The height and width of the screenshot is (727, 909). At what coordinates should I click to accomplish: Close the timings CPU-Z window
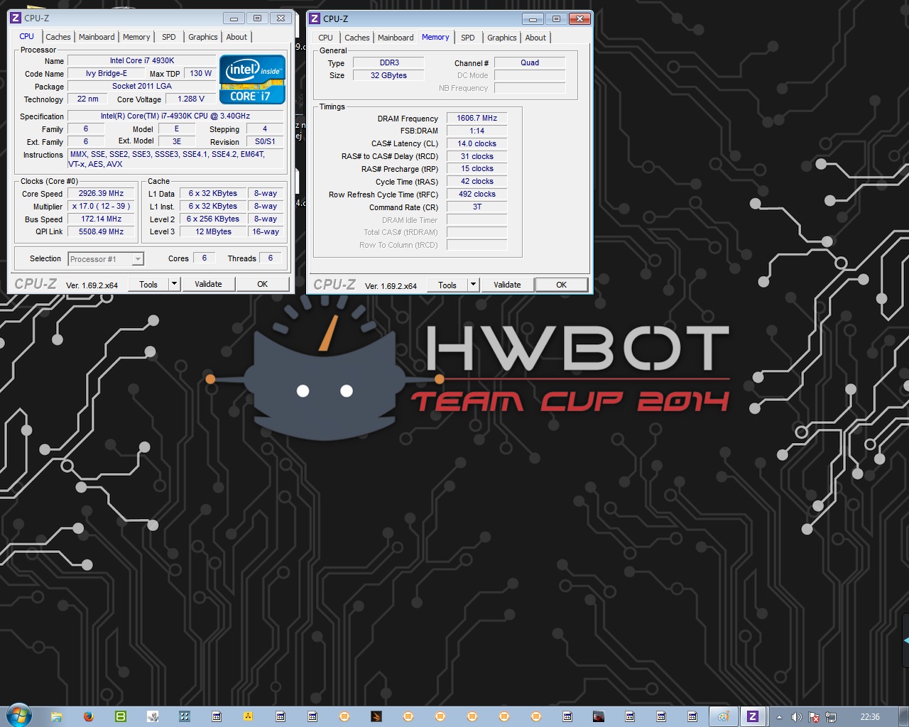580,18
